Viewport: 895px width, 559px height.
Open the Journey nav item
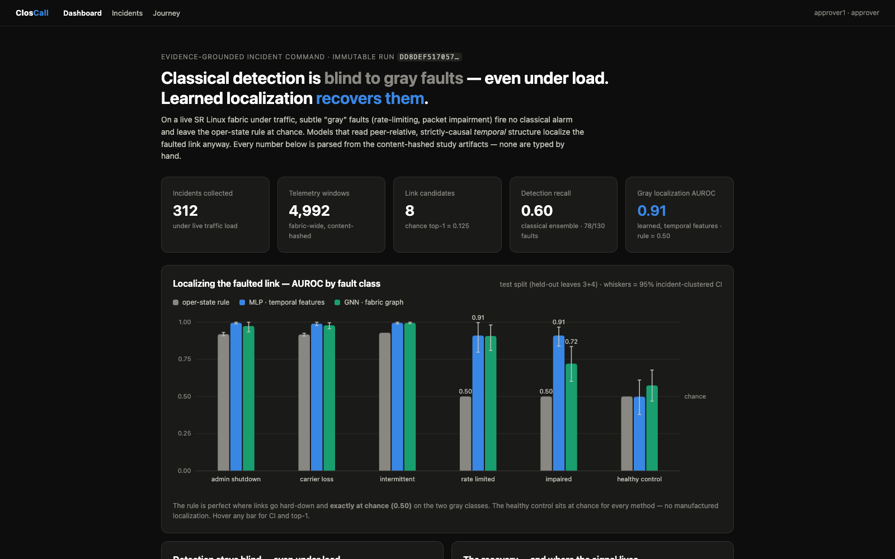coord(166,13)
